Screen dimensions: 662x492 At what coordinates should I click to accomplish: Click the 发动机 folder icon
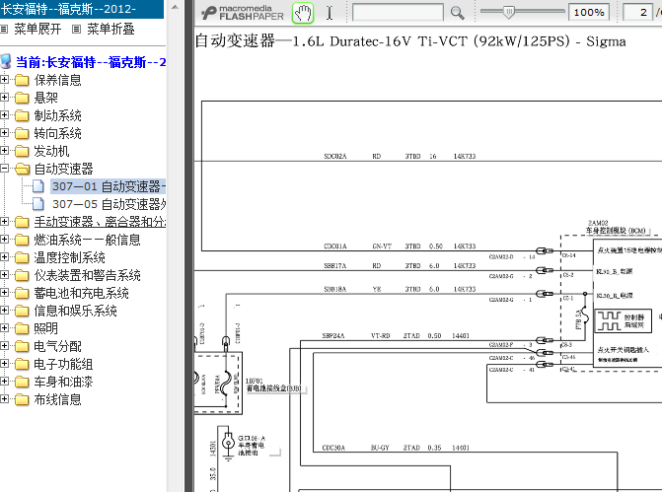[22, 151]
